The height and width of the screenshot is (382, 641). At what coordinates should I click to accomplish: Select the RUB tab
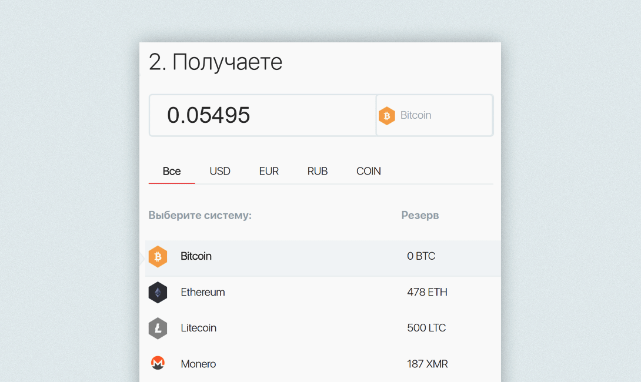(x=318, y=171)
